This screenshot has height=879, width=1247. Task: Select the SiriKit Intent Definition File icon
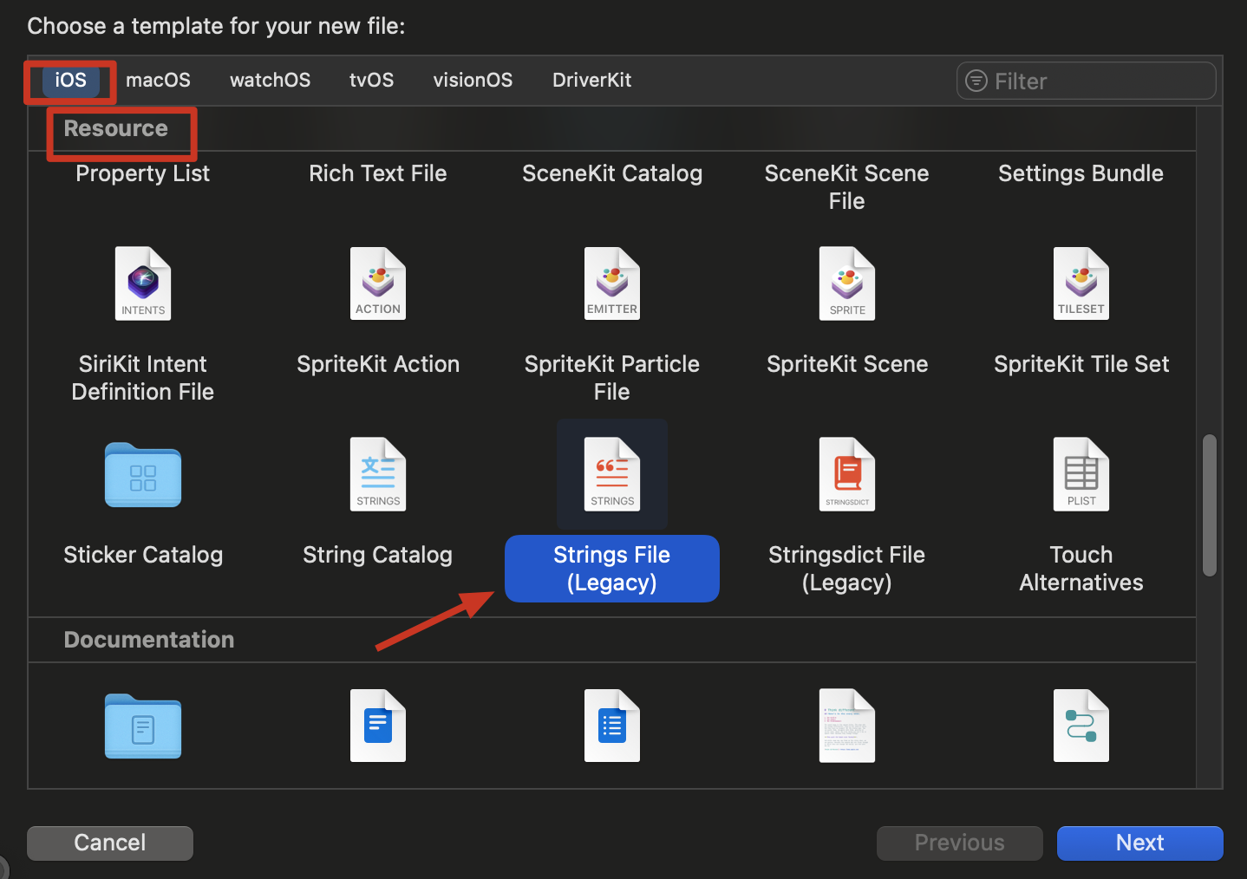pos(143,283)
